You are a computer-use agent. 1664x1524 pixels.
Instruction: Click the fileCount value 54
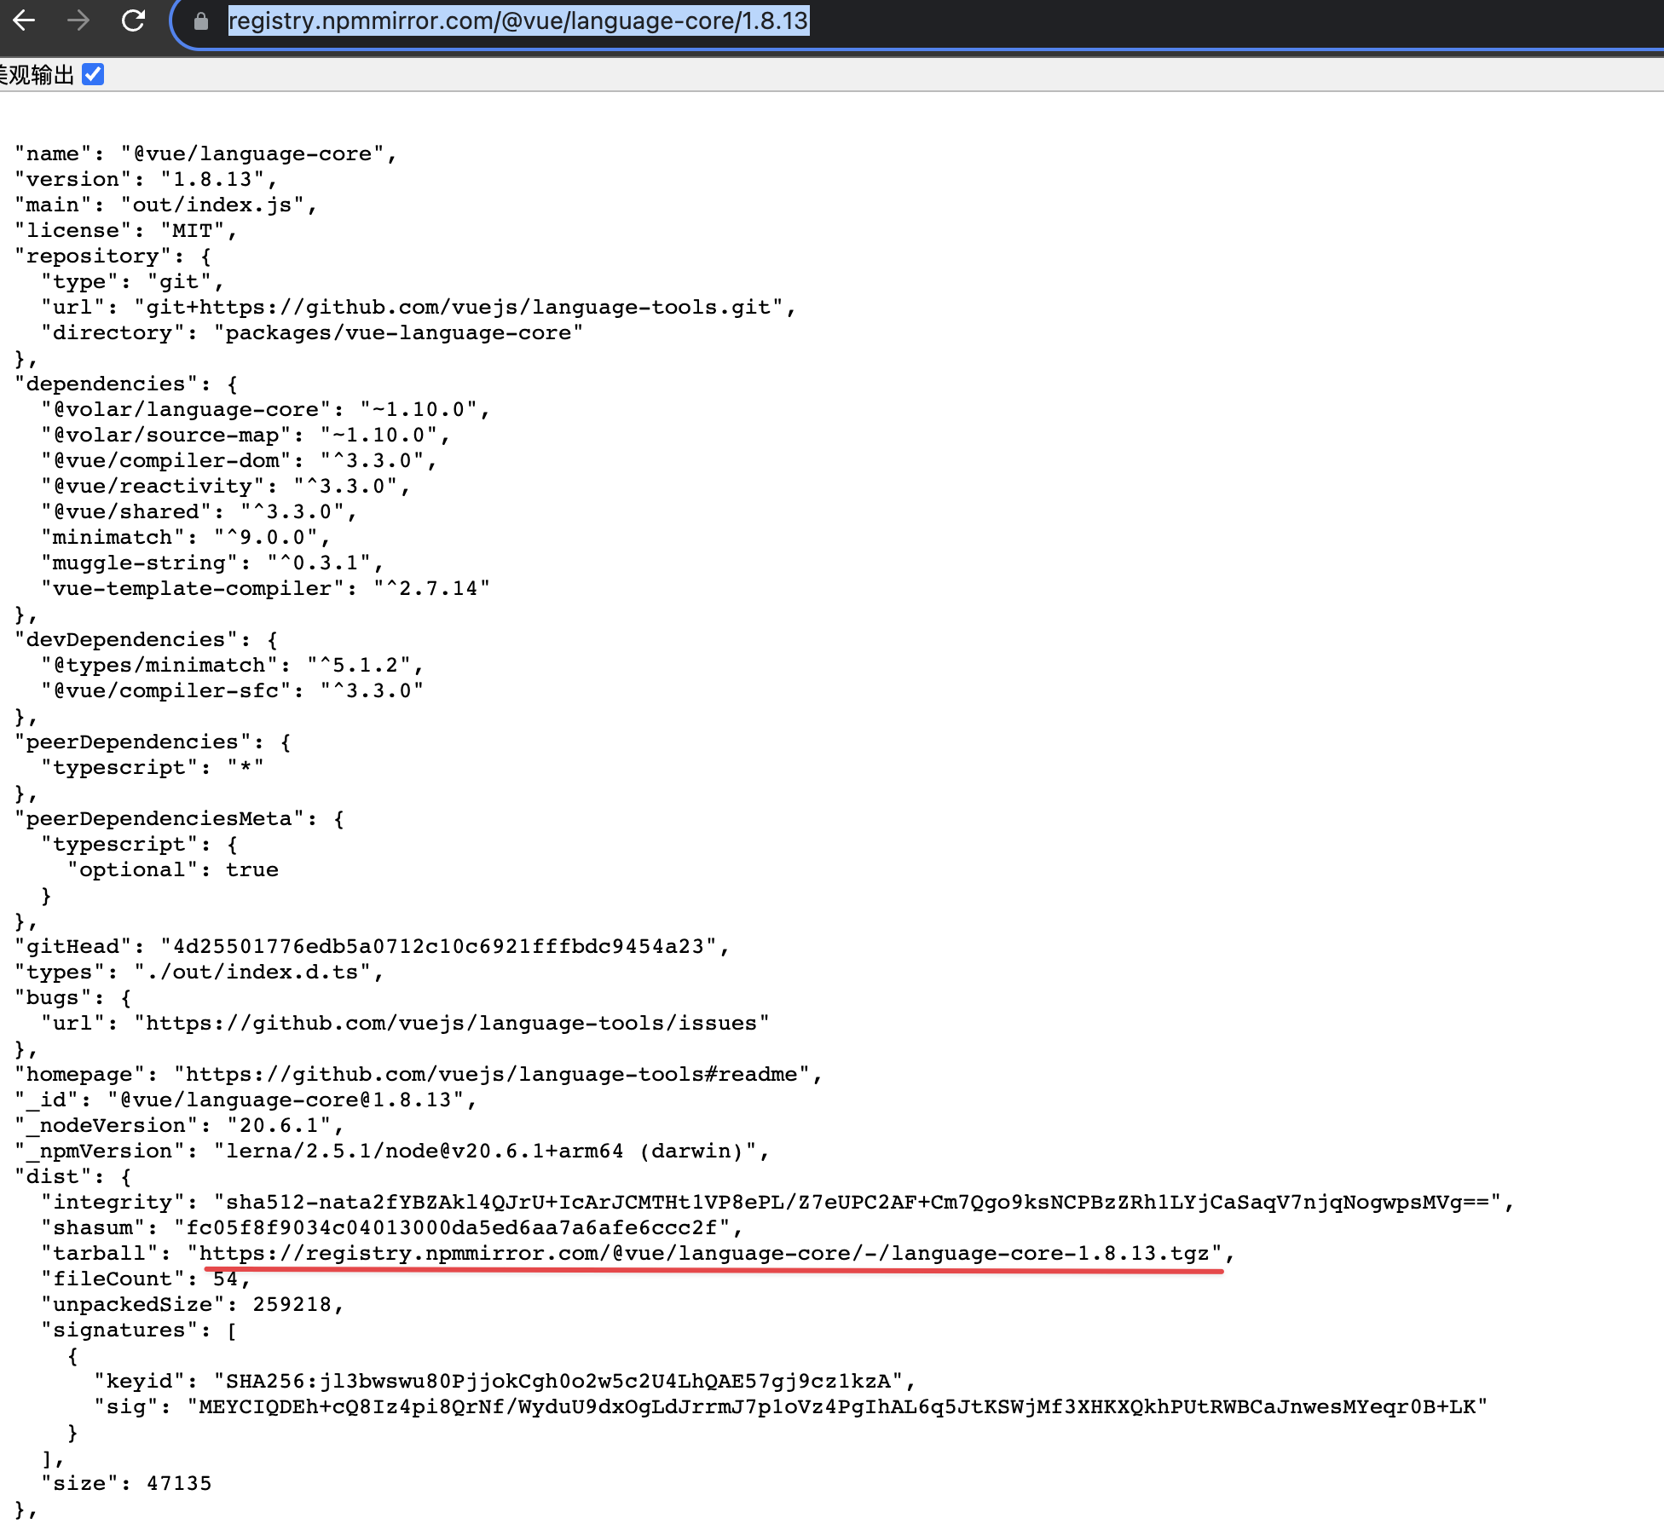pos(226,1279)
